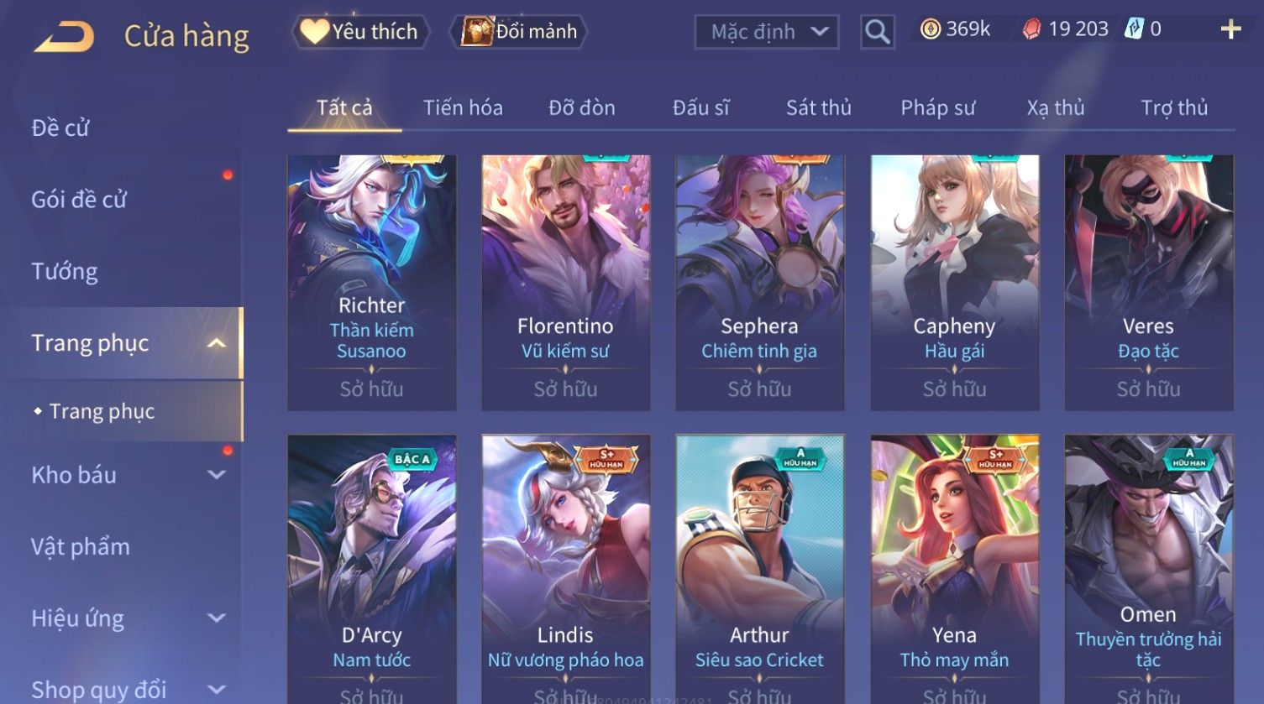Click the chest icon in Đổi mảnh

(x=476, y=31)
